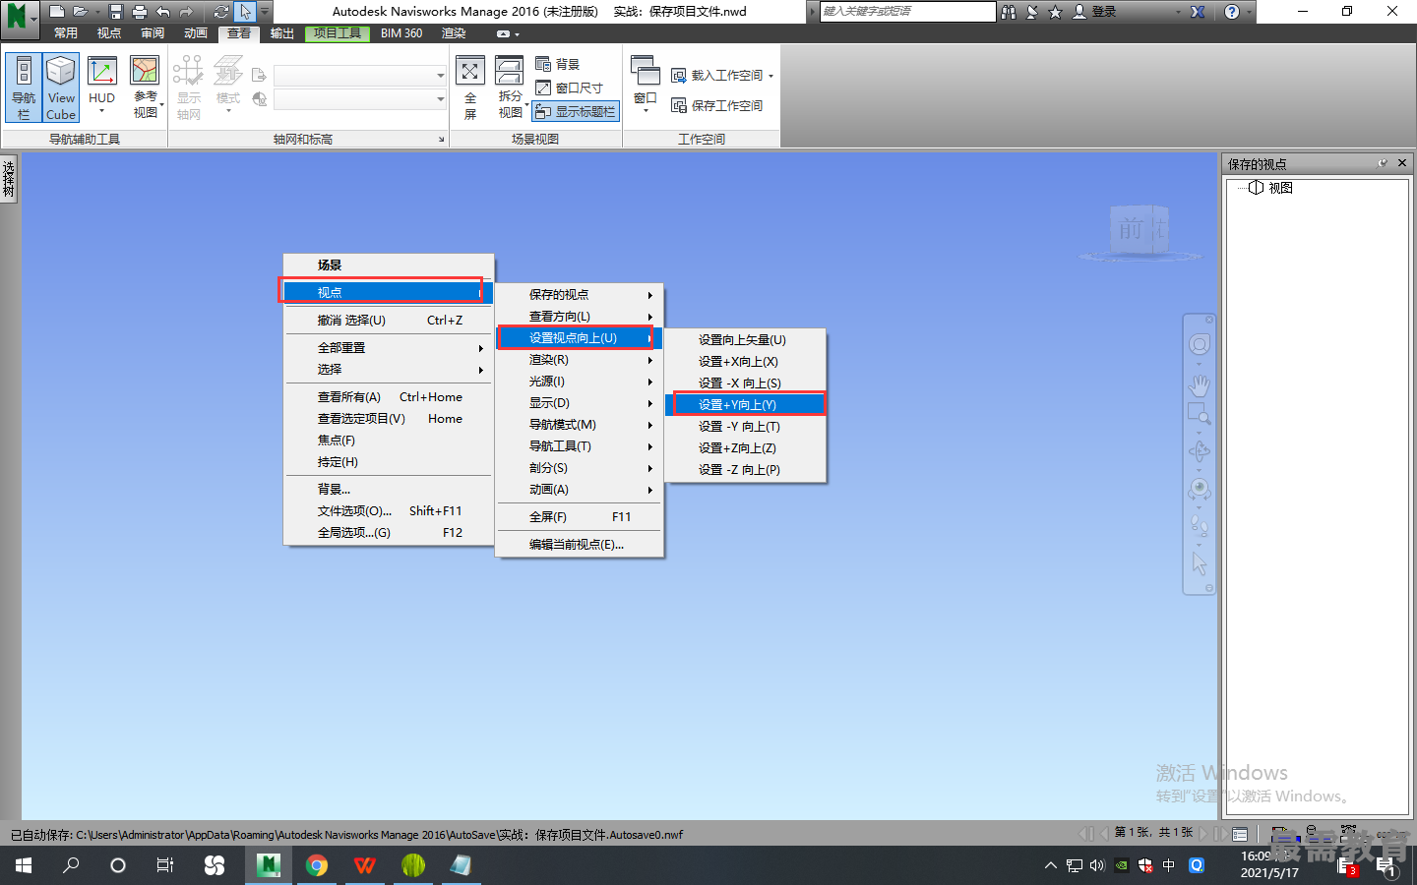Viewport: 1417px width, 885px height.
Task: Expand the 轴网和标高 panel launcher arrow
Action: pos(441,140)
